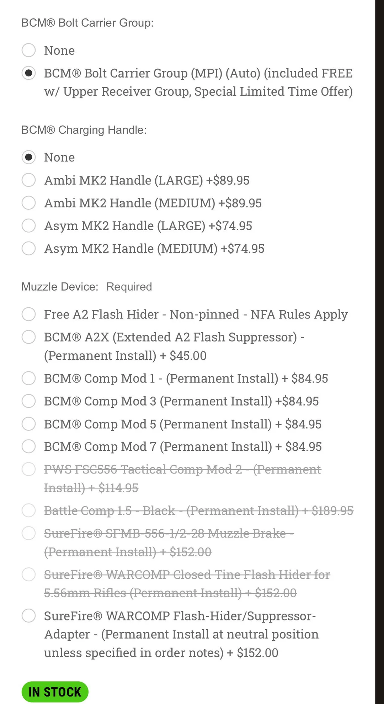Click the PWS FSC556 Tactical Comp option

click(28, 469)
